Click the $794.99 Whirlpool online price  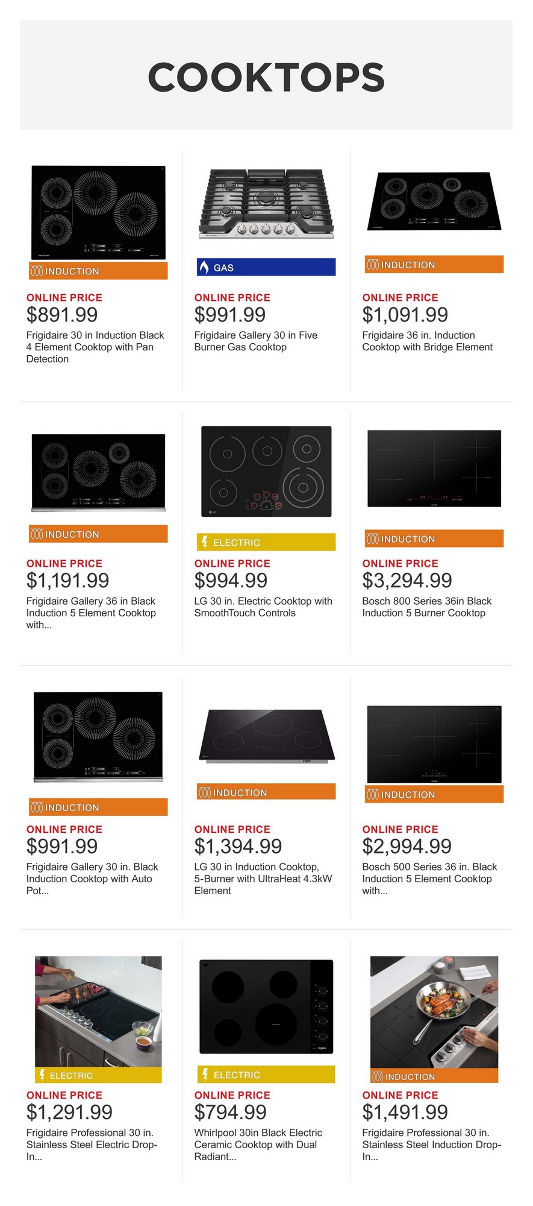point(230,1112)
